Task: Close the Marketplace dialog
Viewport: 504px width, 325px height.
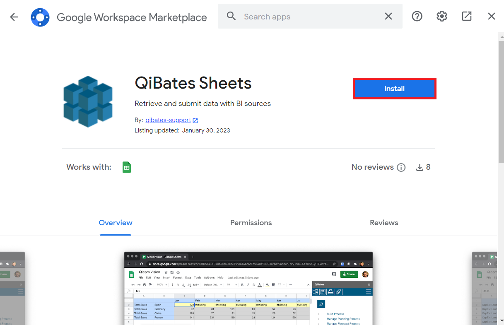Action: (x=492, y=17)
